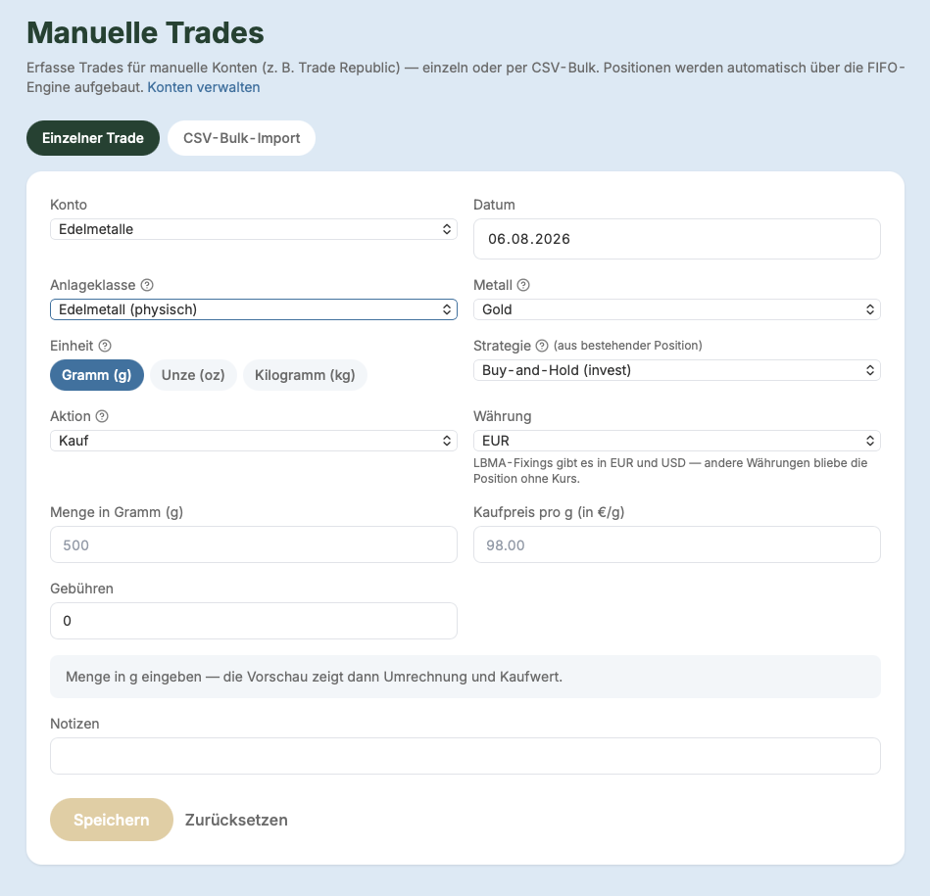Choose the Unze (oz) unit option
The image size is (930, 896).
tap(193, 375)
